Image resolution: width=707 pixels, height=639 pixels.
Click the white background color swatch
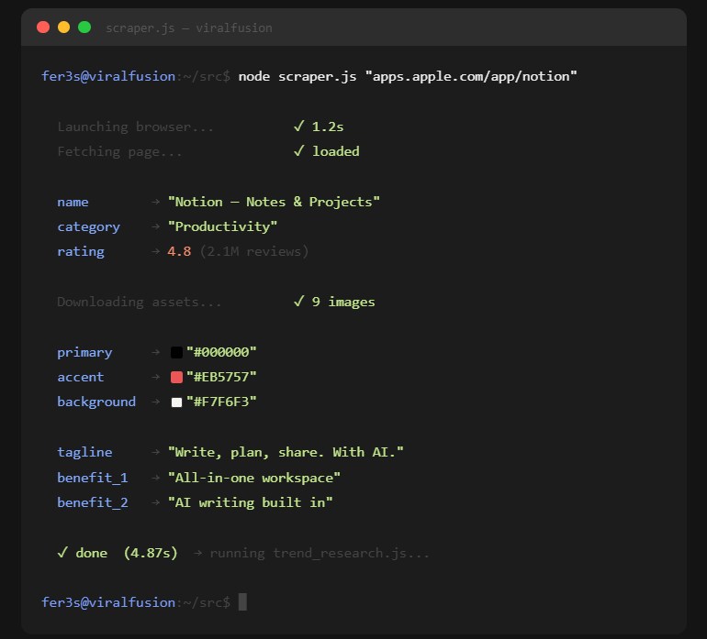176,402
